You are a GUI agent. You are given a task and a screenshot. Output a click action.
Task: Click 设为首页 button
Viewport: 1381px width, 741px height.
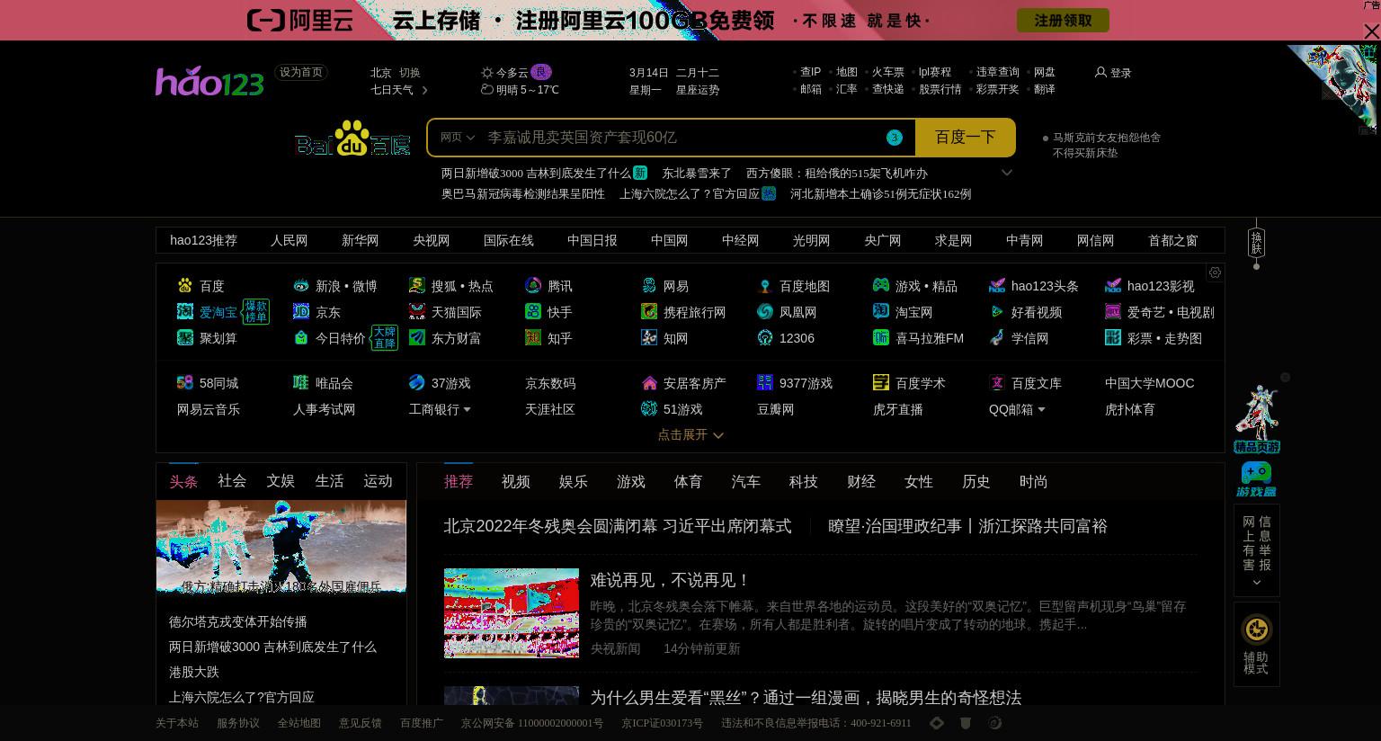(301, 72)
